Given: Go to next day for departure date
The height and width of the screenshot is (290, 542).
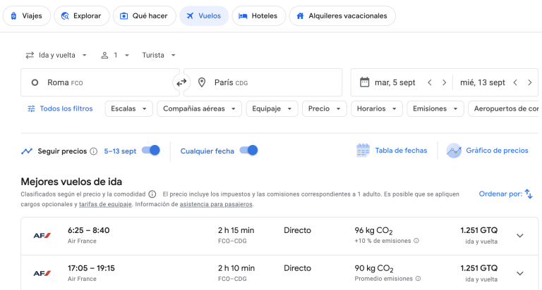Looking at the screenshot, I should pyautogui.click(x=444, y=82).
